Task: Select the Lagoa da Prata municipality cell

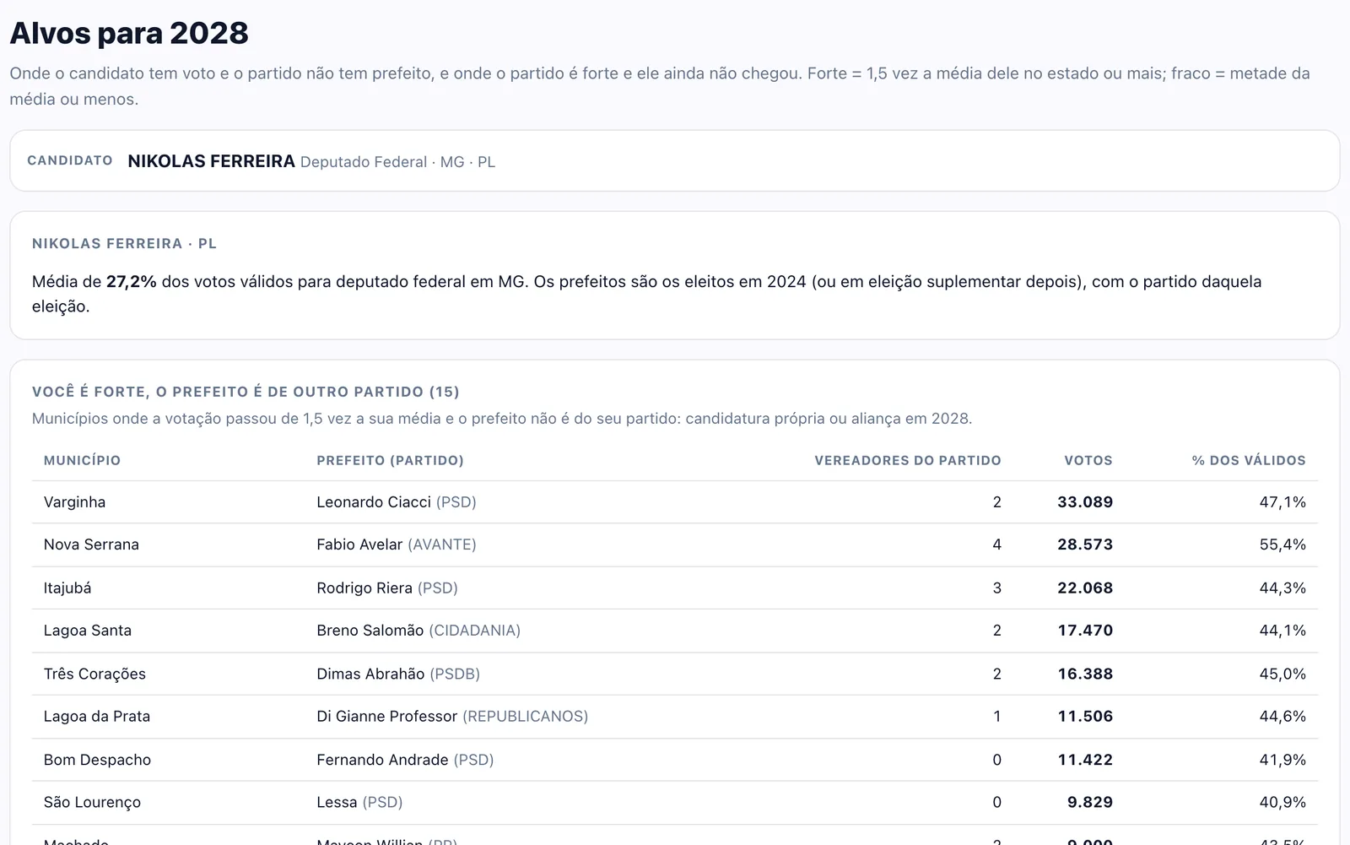Action: pos(97,717)
